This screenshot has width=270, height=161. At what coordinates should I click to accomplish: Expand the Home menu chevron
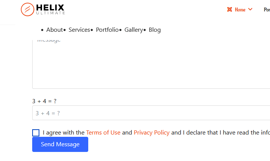pyautogui.click(x=250, y=9)
